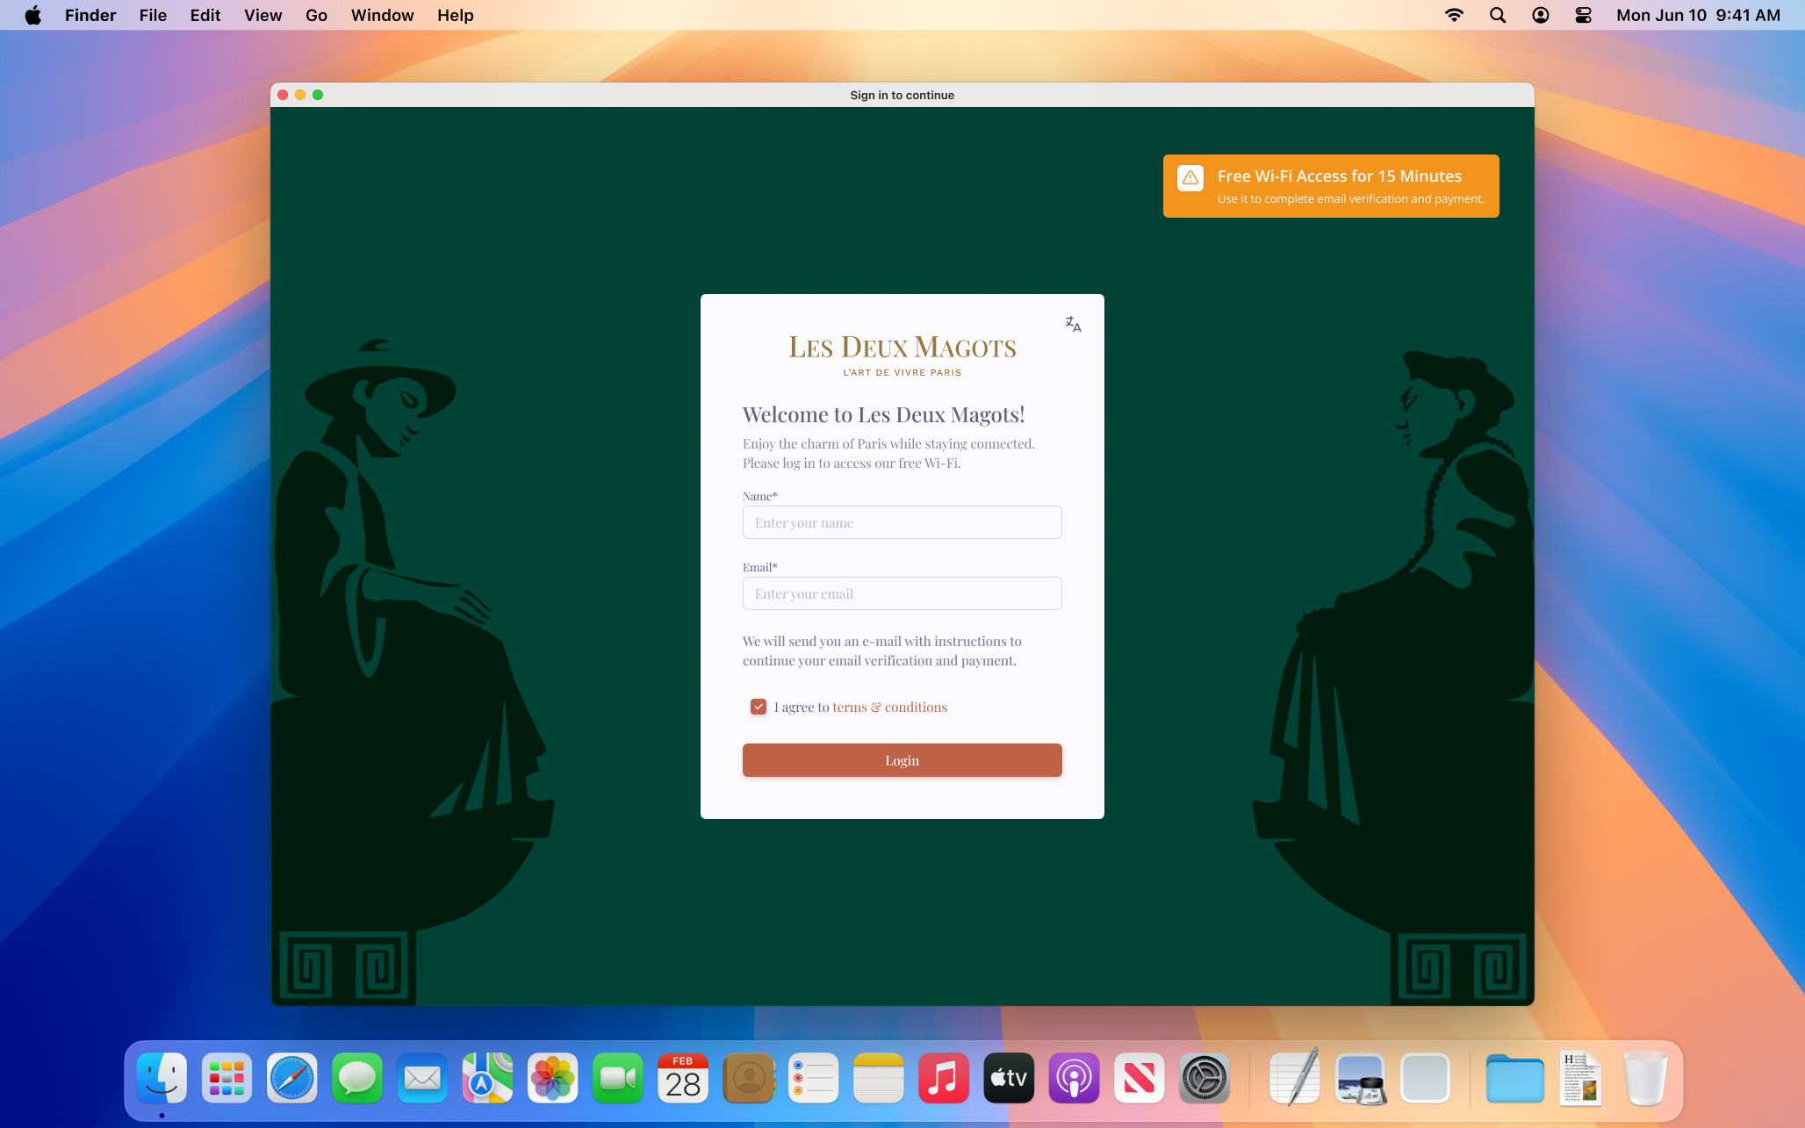The height and width of the screenshot is (1128, 1805).
Task: Open Messages from the Dock
Action: (x=357, y=1078)
